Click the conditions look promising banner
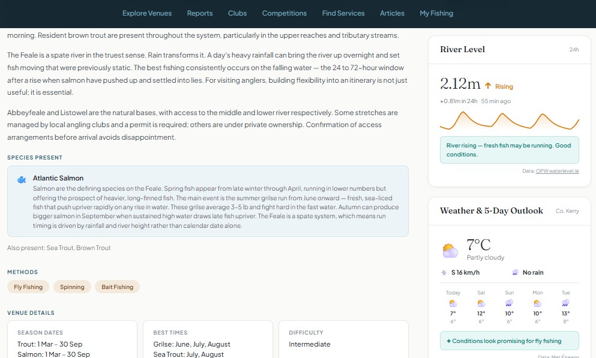Image resolution: width=596 pixels, height=358 pixels. [x=509, y=341]
